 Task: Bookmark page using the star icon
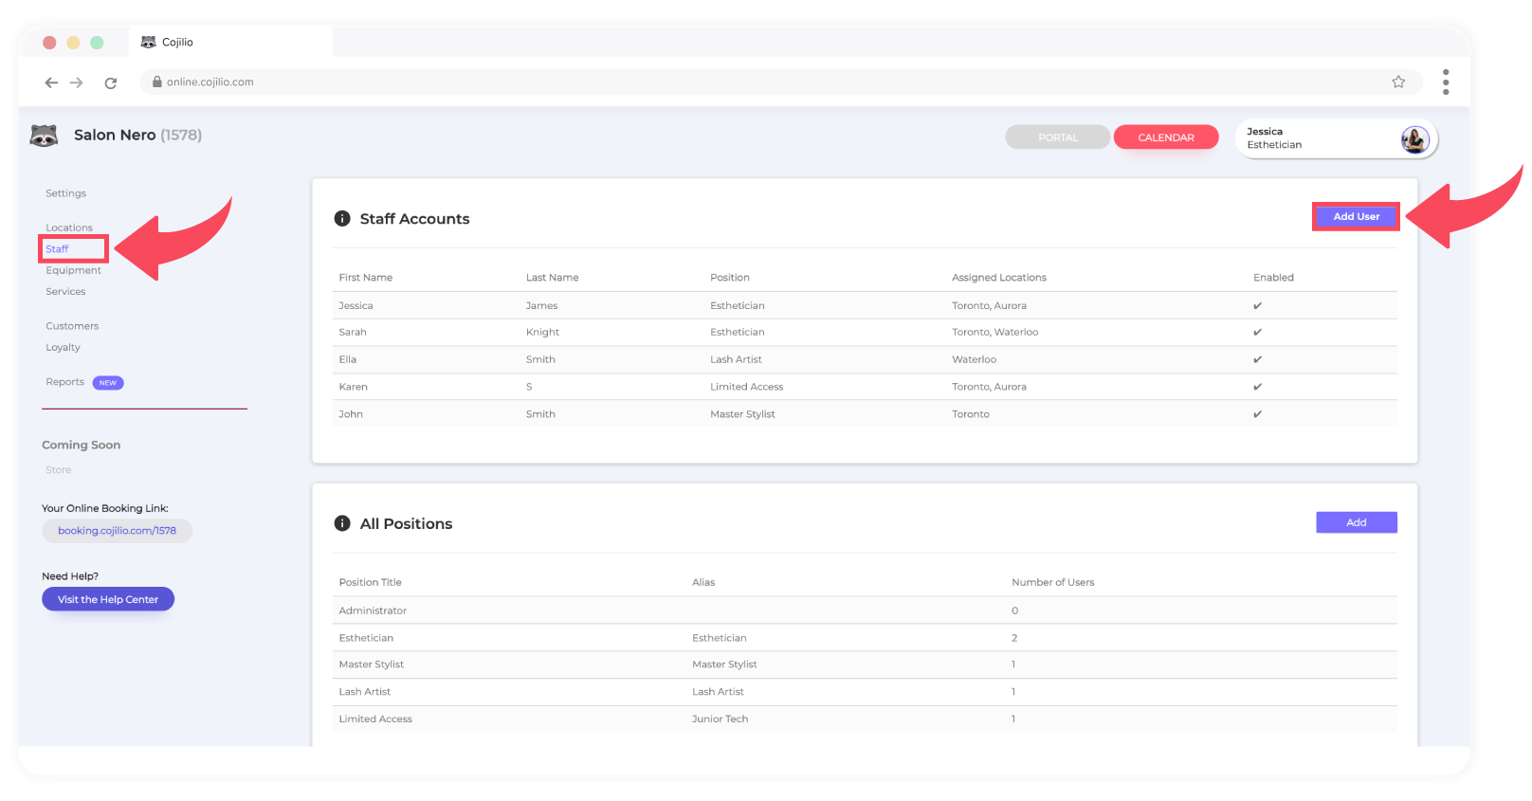(x=1397, y=82)
